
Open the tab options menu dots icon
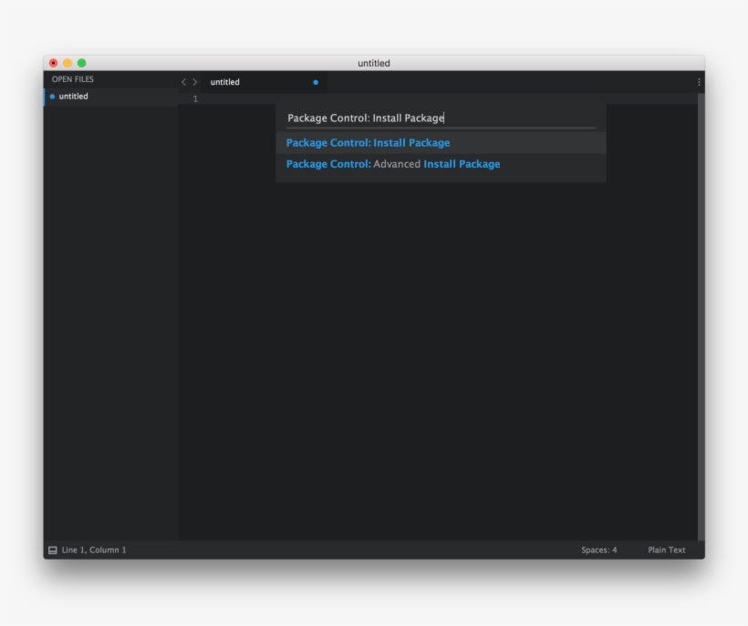pos(699,82)
